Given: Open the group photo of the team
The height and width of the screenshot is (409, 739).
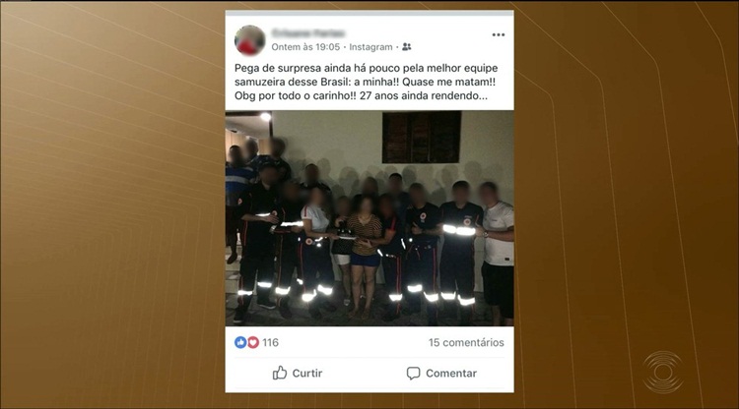Looking at the screenshot, I should coord(369,218).
